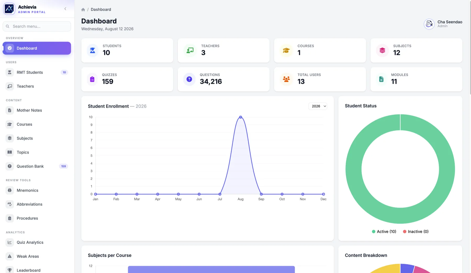Click the Students stat card icon
Screen dimensions: 471x273
pyautogui.click(x=93, y=50)
